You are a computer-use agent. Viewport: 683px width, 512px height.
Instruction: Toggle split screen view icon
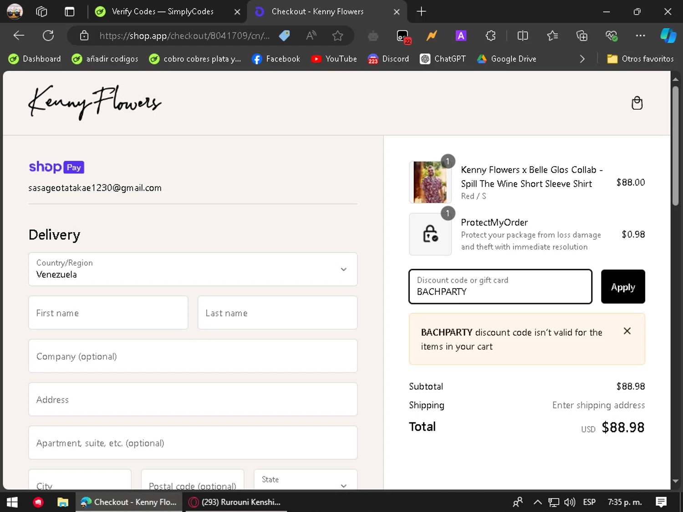(523, 35)
